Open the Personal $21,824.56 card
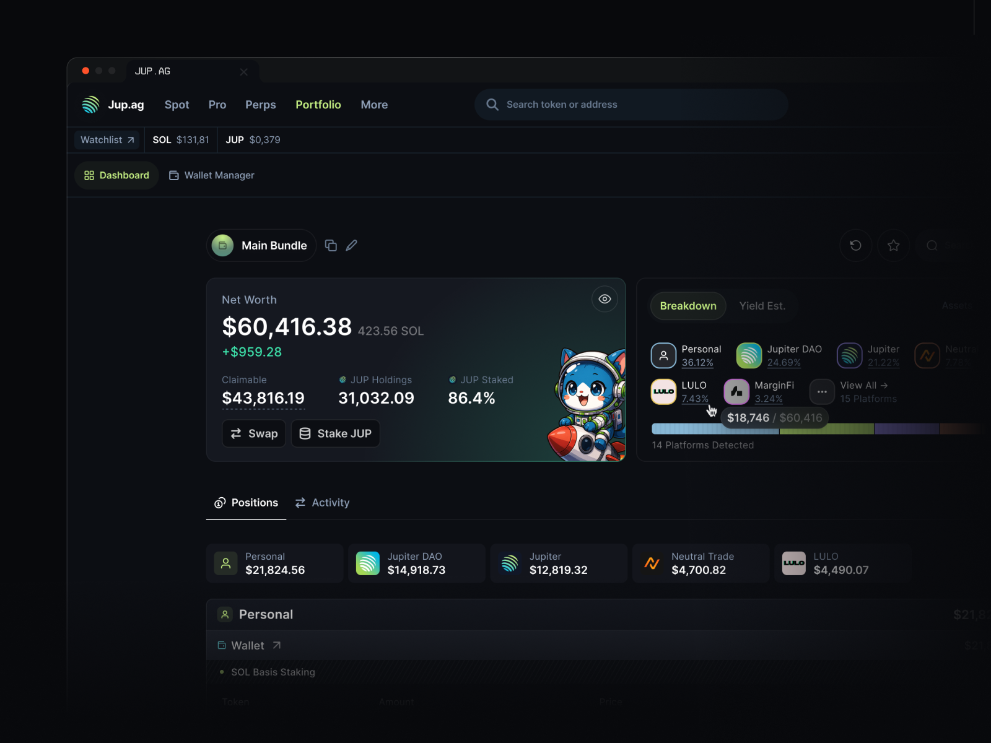Screen dimensions: 991x743 pos(274,563)
